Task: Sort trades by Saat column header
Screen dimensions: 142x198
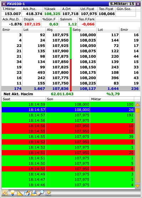Action: coord(24,99)
